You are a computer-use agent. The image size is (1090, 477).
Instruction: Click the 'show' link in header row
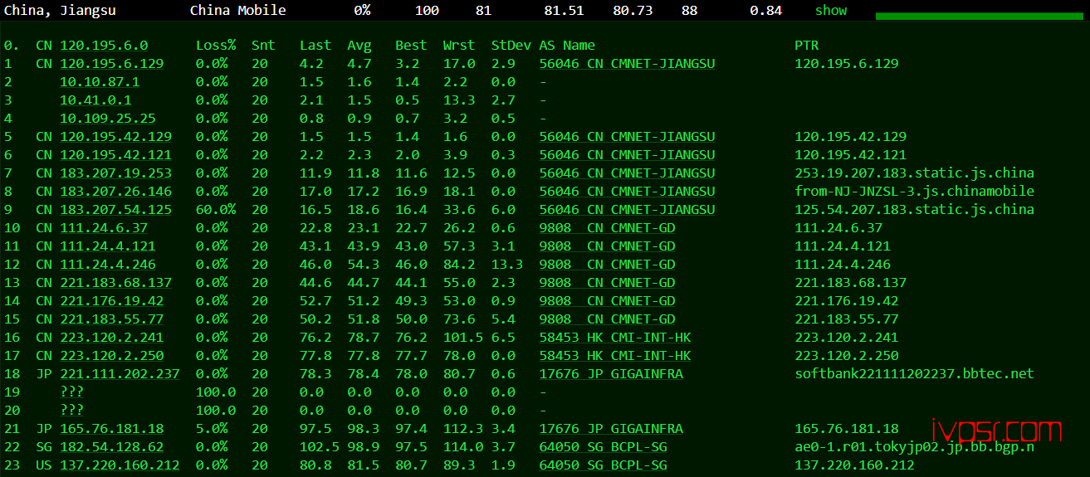coord(831,11)
